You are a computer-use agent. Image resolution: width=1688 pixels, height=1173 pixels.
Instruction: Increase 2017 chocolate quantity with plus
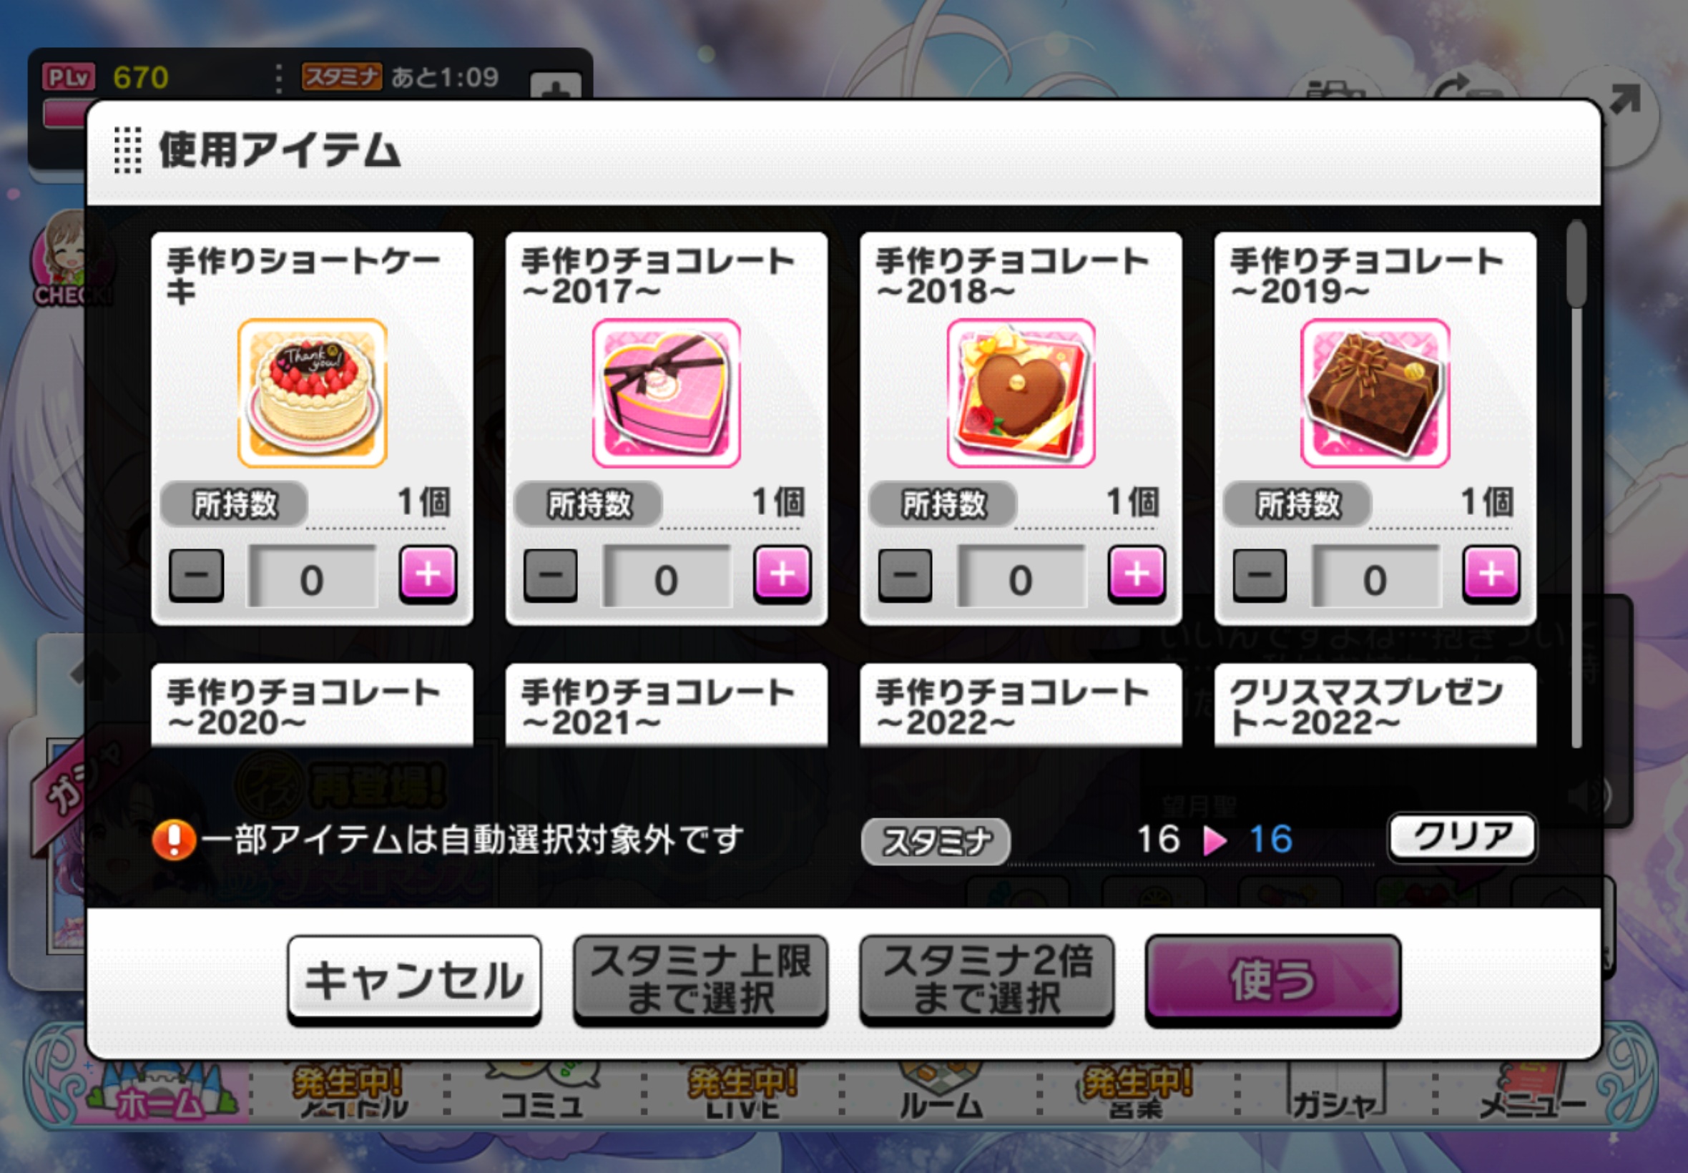tap(782, 575)
